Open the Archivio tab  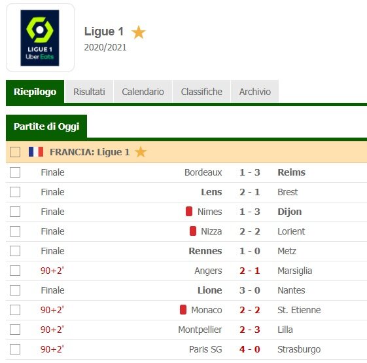255,92
